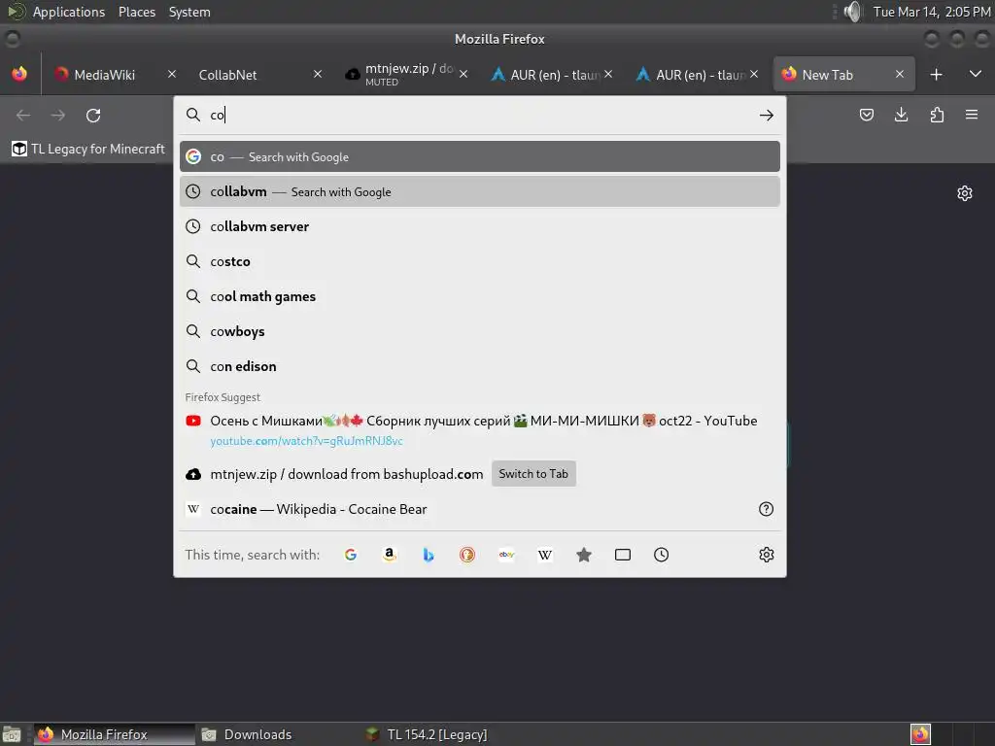Open the Downloads toolbar icon
995x746 pixels.
(901, 115)
